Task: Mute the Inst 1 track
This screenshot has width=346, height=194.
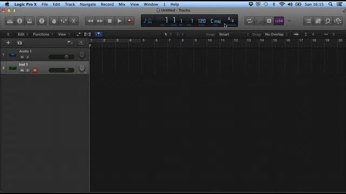Action: pyautogui.click(x=22, y=71)
